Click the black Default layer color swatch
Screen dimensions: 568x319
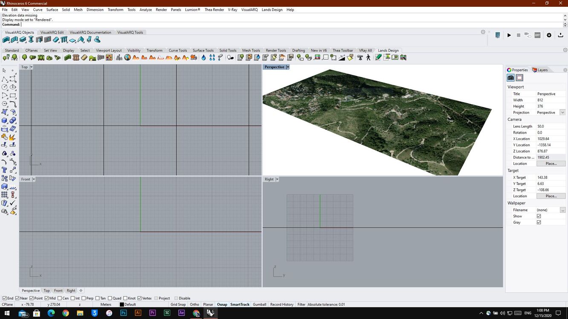click(x=122, y=305)
